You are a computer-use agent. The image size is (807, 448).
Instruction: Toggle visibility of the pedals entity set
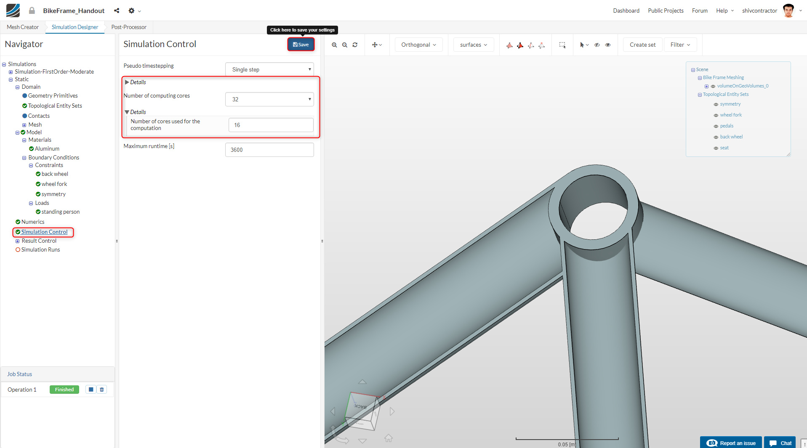coord(716,126)
